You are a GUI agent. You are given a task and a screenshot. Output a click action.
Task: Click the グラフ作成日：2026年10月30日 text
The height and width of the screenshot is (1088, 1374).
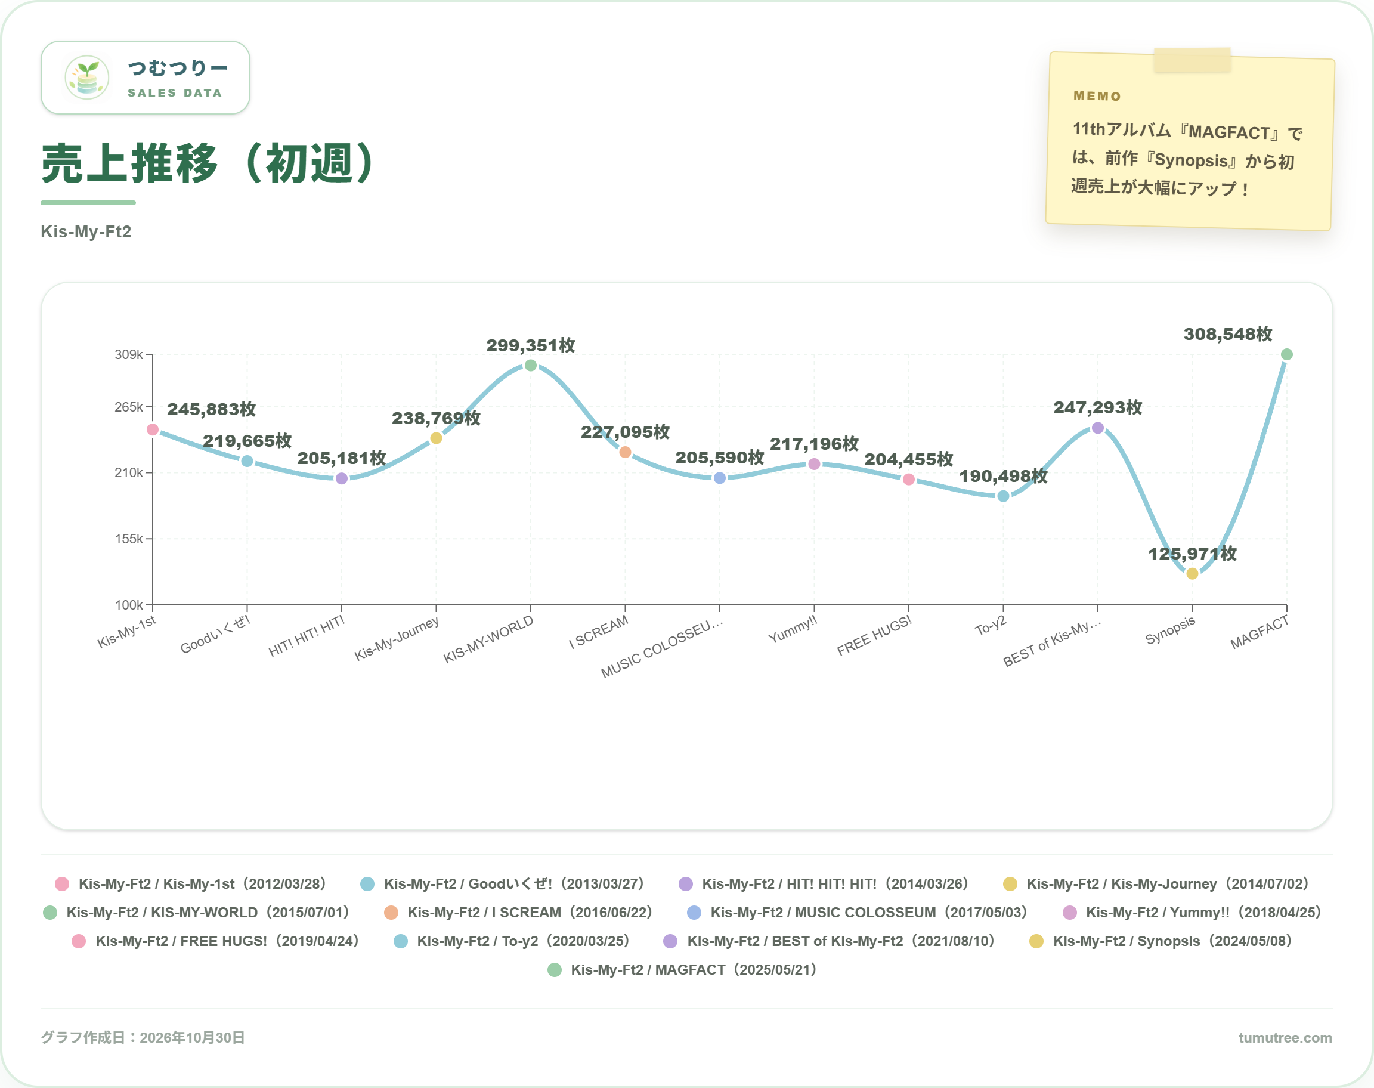[x=143, y=1038]
